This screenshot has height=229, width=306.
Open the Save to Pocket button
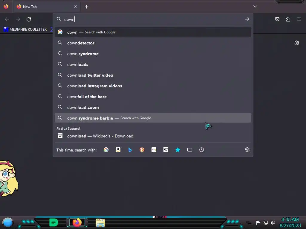277,19
